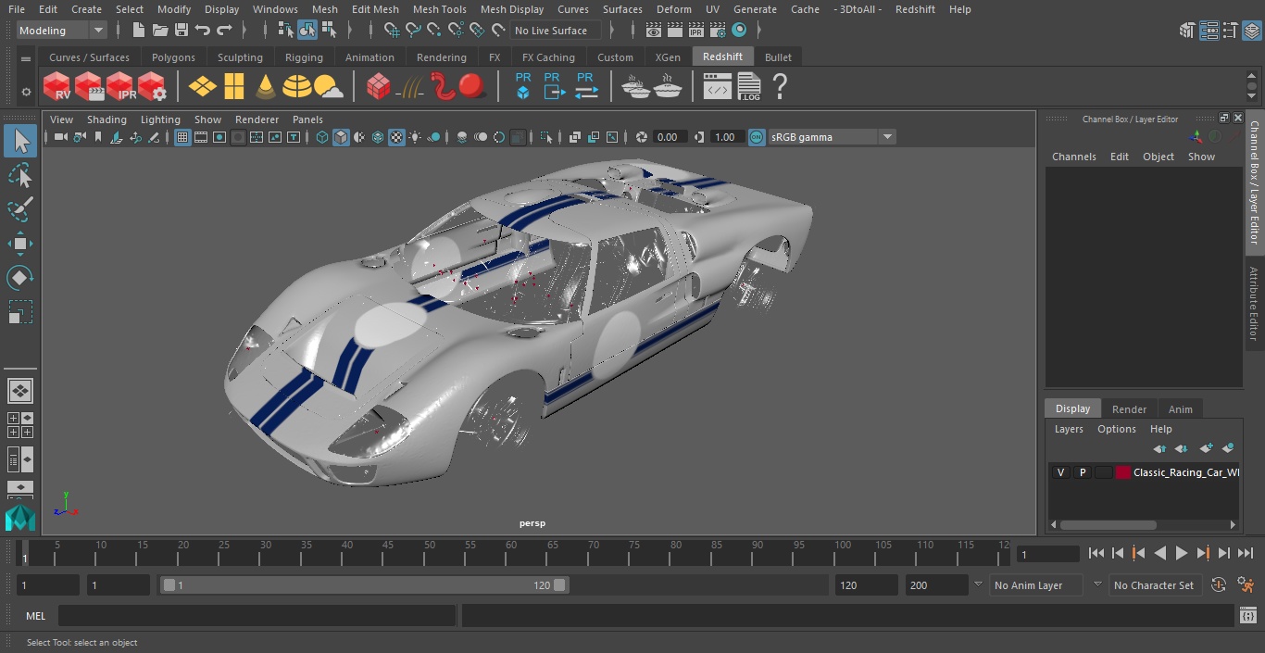Switch to the Rigging shelf tab
This screenshot has height=653, width=1265.
pos(304,57)
